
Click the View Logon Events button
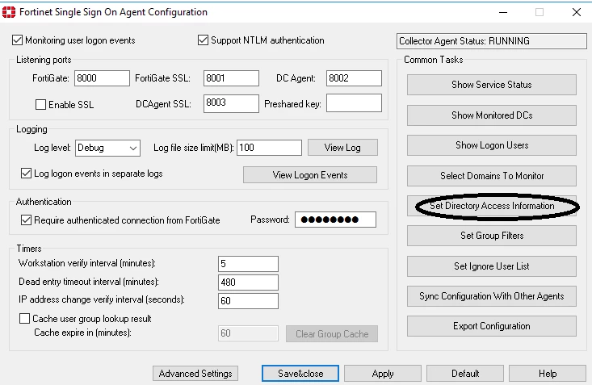(x=310, y=175)
